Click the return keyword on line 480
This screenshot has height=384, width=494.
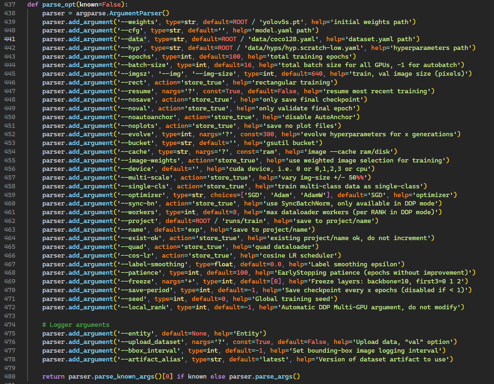coord(53,377)
